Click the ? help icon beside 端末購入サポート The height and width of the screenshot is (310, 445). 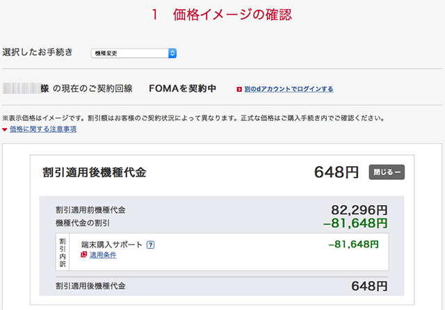[150, 245]
